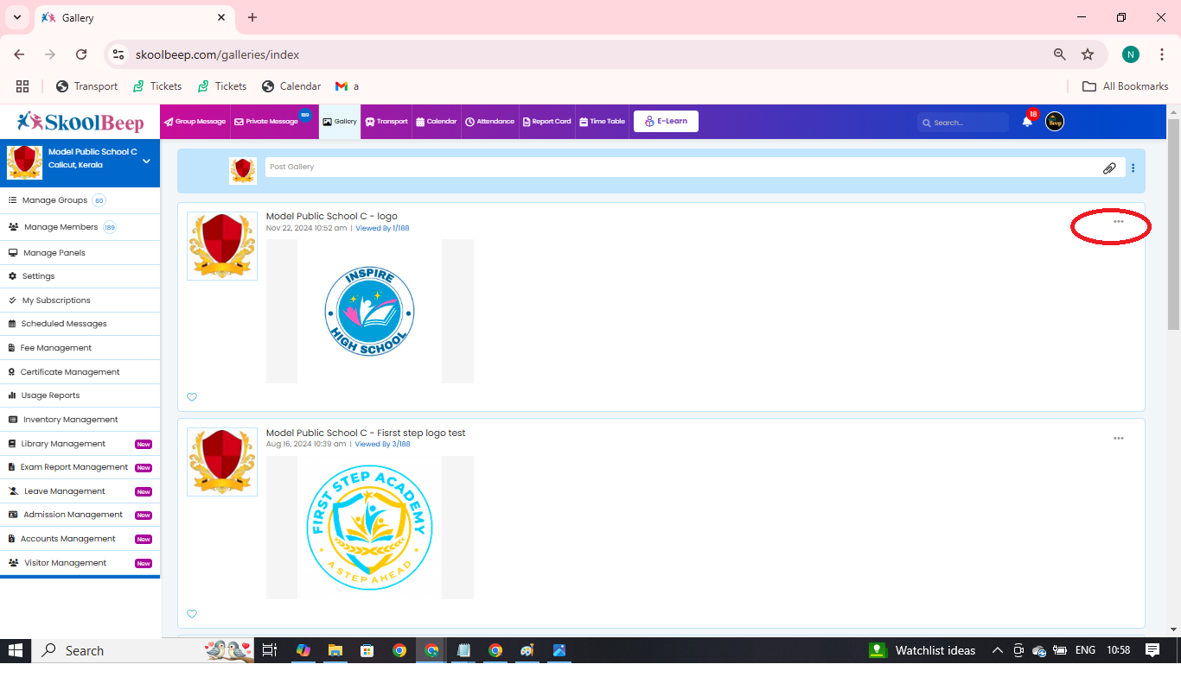Image resolution: width=1181 pixels, height=677 pixels.
Task: Like the First Step Academy post
Action: (x=192, y=614)
